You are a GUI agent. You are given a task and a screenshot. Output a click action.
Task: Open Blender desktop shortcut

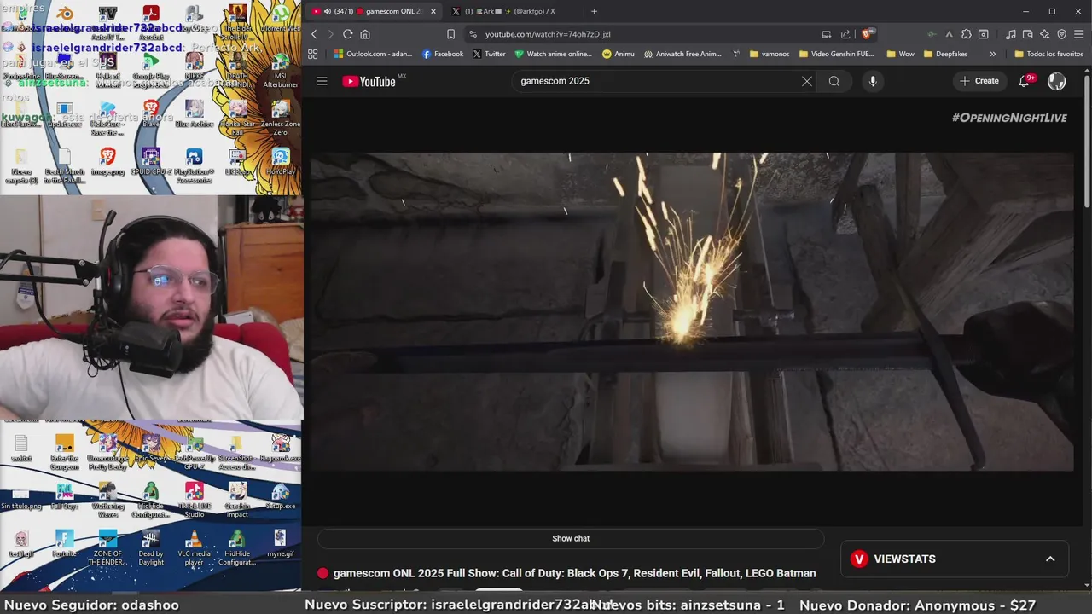click(64, 19)
